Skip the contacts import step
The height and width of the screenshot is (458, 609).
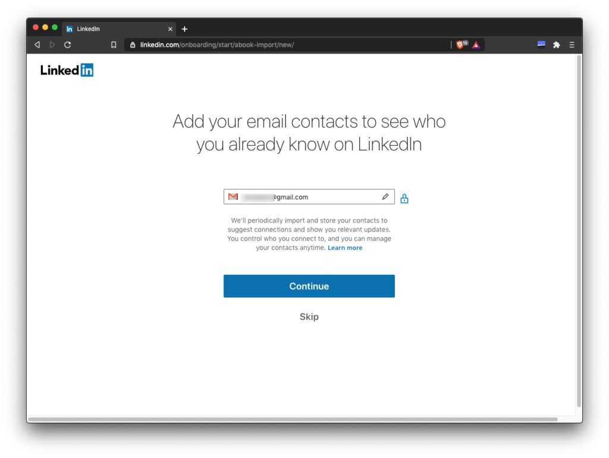coord(309,317)
